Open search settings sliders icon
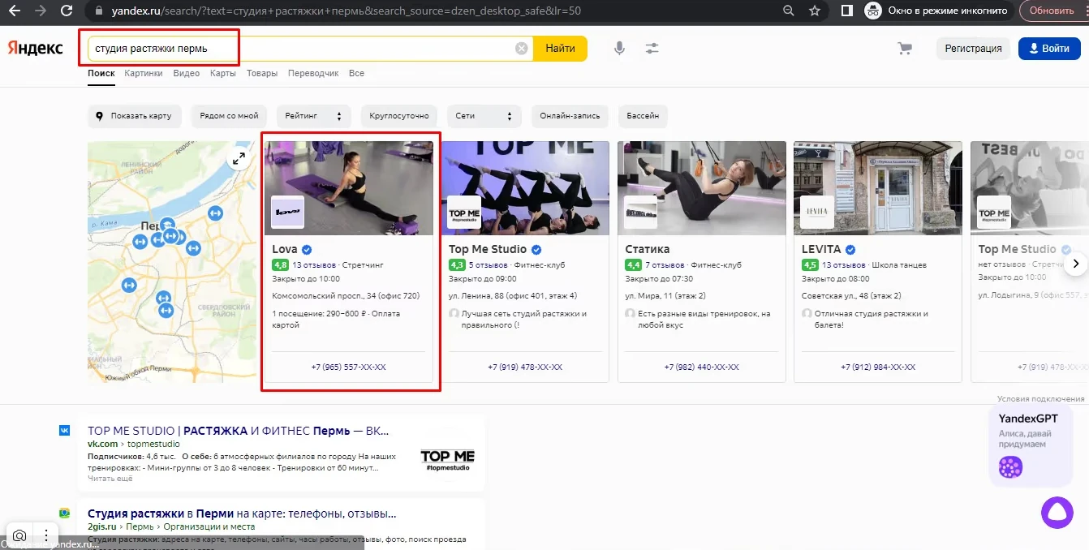Viewport: 1089px width, 550px height. click(x=652, y=48)
